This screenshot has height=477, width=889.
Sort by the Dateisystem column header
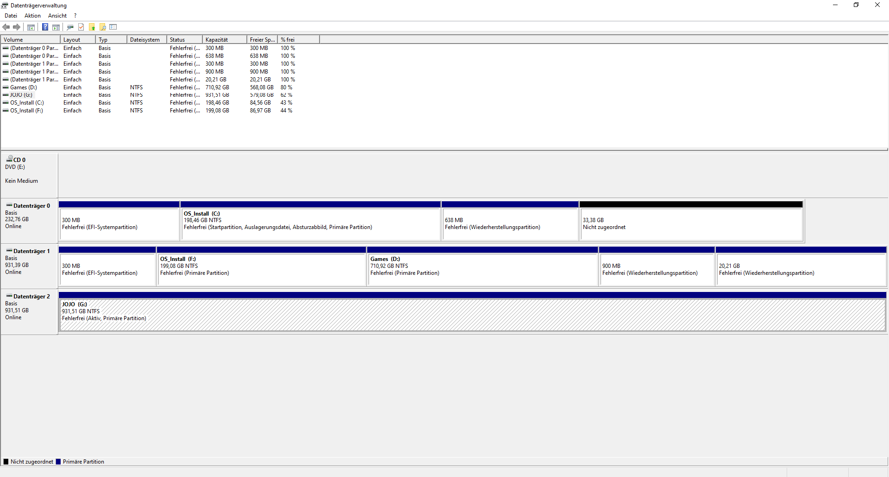pyautogui.click(x=147, y=40)
